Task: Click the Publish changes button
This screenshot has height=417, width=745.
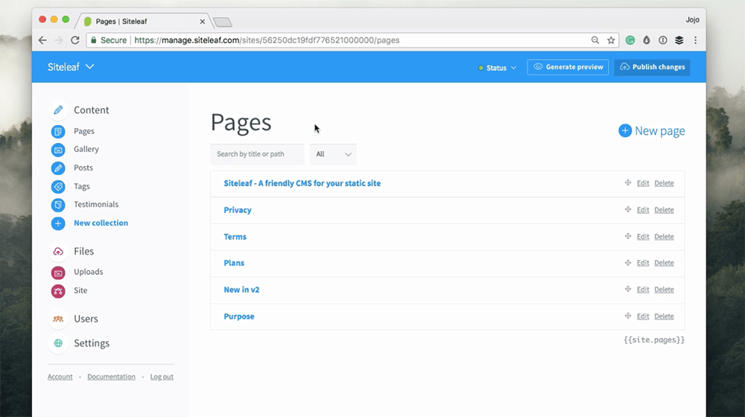Action: (652, 67)
